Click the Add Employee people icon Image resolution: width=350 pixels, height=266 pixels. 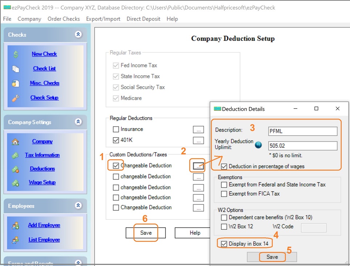16,226
